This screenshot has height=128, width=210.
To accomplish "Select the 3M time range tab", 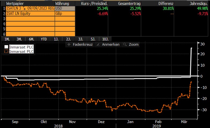I will pyautogui.click(x=19, y=39).
